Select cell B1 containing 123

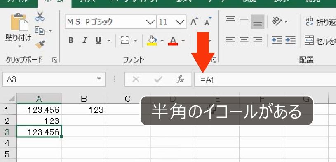(x=84, y=110)
